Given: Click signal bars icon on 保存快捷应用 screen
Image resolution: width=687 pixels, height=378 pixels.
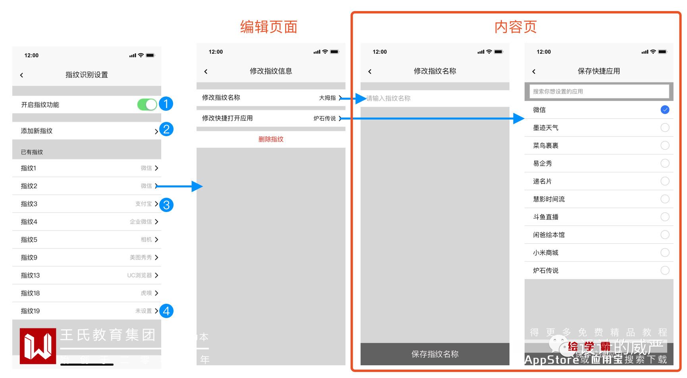Looking at the screenshot, I should click(645, 52).
